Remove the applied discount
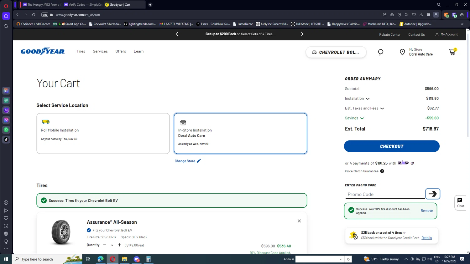470x264 pixels. (x=426, y=211)
